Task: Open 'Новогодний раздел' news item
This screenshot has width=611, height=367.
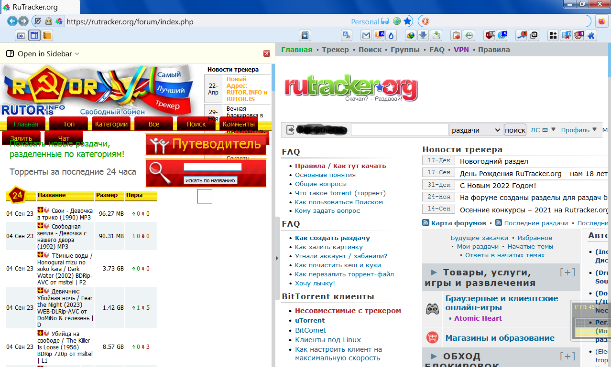Action: (494, 161)
